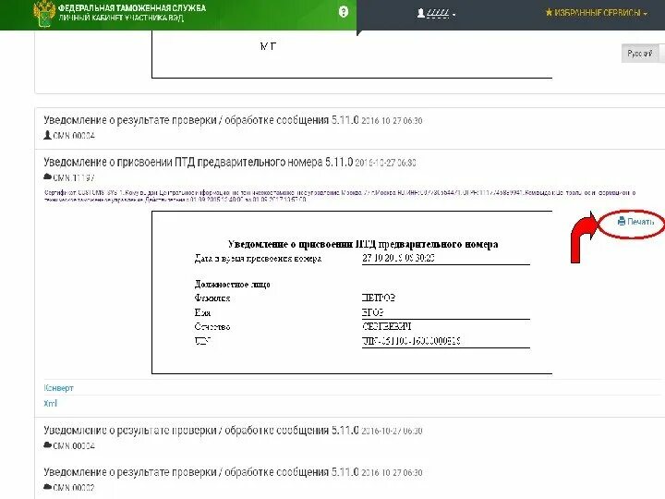
Task: Click the CMN.00002 sender label
Action: [x=74, y=488]
